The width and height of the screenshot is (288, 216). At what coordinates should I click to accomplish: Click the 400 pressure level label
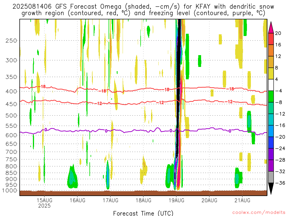(11, 91)
